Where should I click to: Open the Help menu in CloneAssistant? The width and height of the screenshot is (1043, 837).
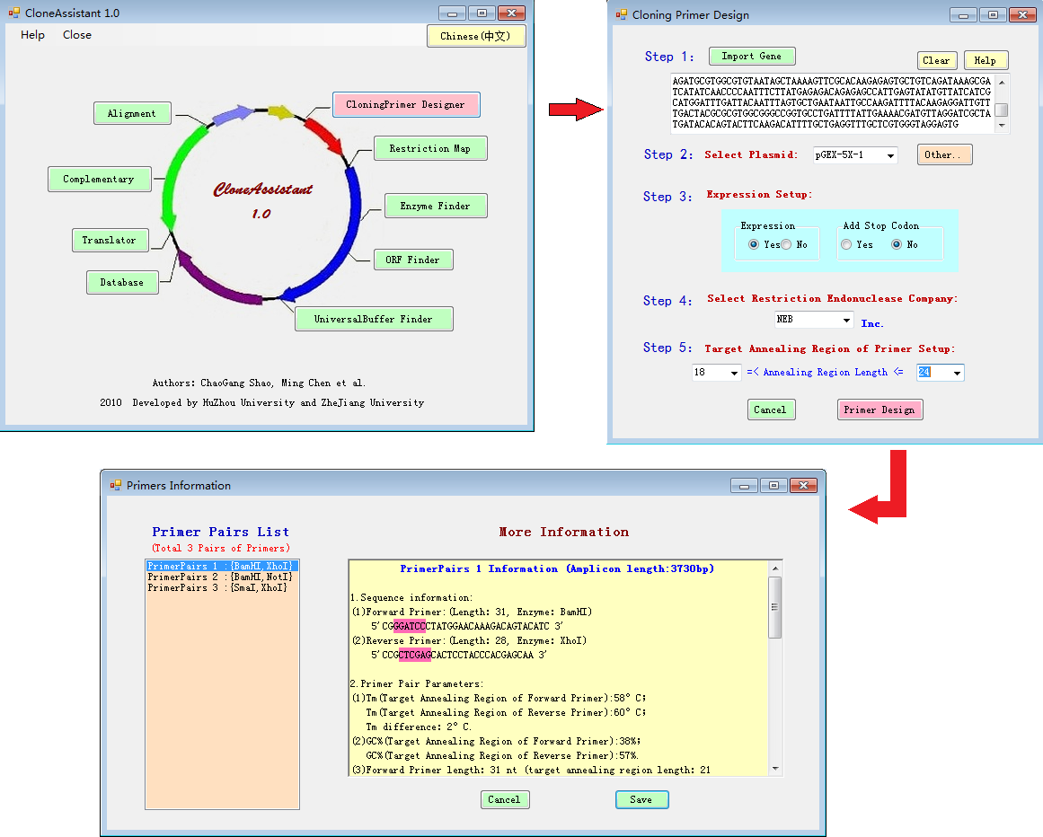[x=32, y=35]
